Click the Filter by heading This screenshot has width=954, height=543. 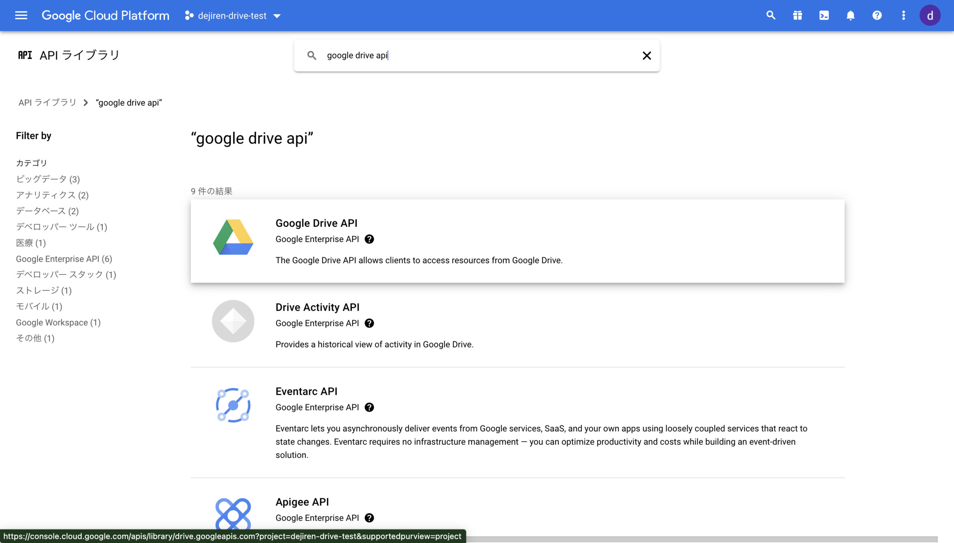point(34,136)
